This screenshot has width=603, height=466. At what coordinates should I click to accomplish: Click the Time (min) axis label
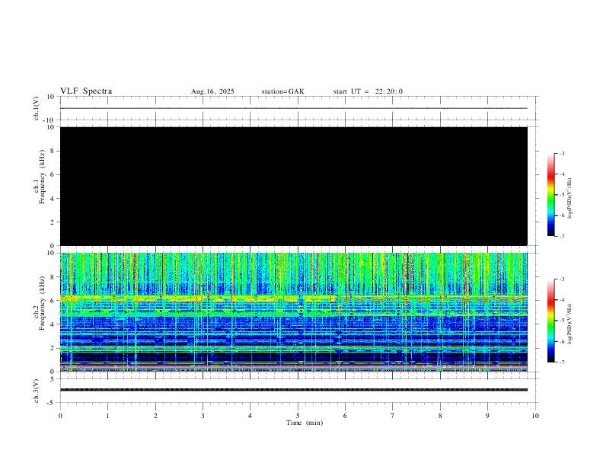(303, 423)
